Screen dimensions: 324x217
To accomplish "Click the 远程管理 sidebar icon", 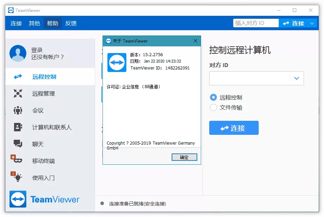I will 18,93.
